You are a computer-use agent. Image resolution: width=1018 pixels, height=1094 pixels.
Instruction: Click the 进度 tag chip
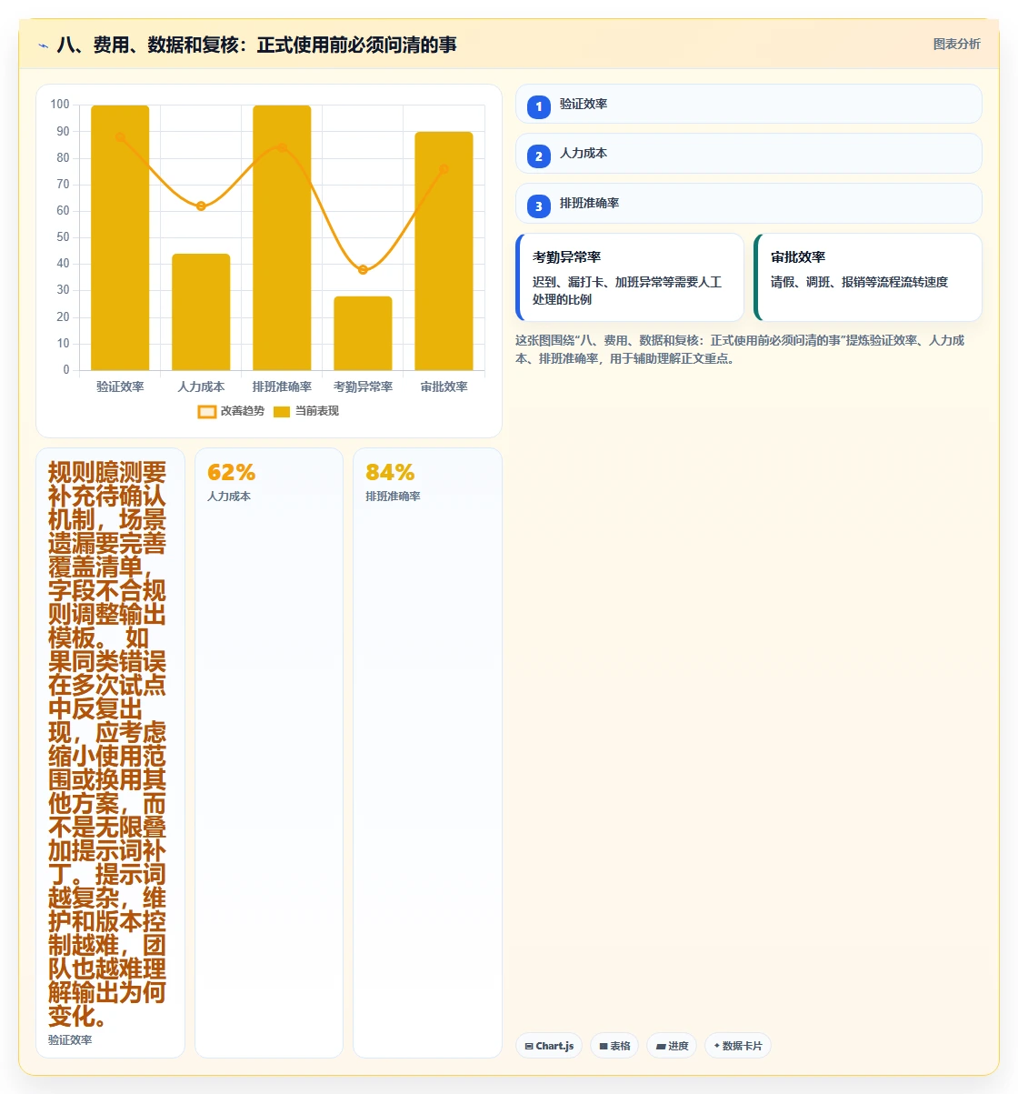click(672, 1046)
